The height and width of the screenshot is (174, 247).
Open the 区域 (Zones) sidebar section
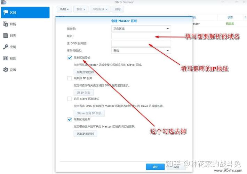pyautogui.click(x=25, y=13)
